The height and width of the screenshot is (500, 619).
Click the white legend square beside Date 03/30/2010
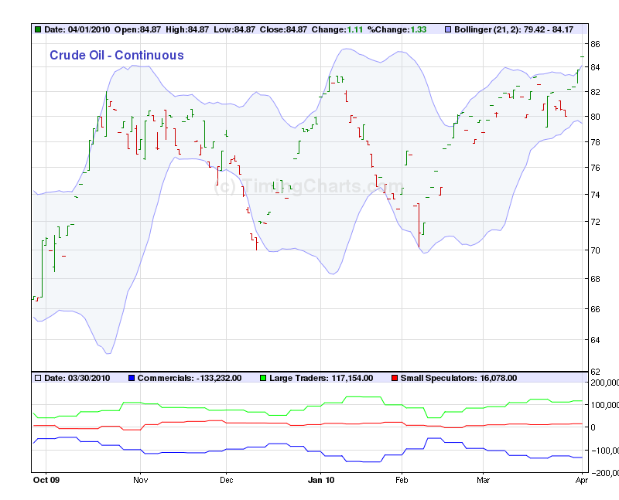coord(38,378)
